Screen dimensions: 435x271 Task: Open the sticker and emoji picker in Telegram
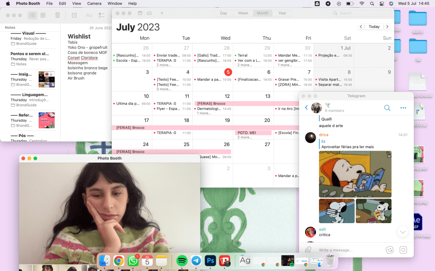[389, 250]
